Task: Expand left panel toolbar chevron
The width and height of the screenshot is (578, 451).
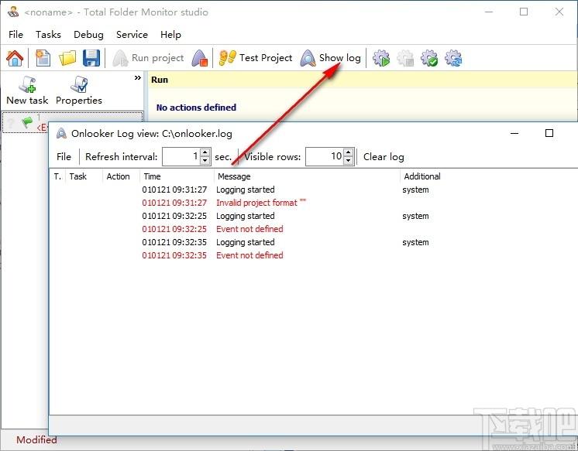Action: [x=137, y=77]
